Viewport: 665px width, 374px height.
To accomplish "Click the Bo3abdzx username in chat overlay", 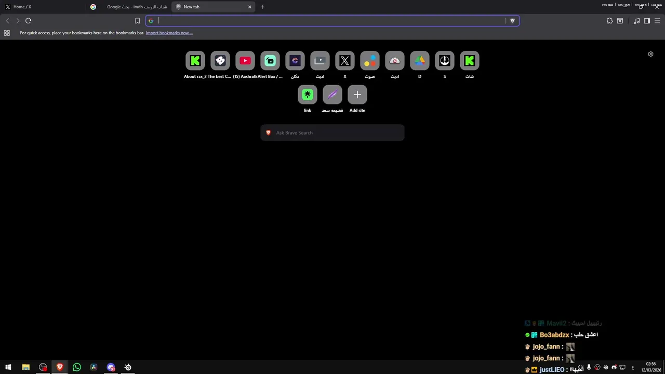I will tap(554, 335).
